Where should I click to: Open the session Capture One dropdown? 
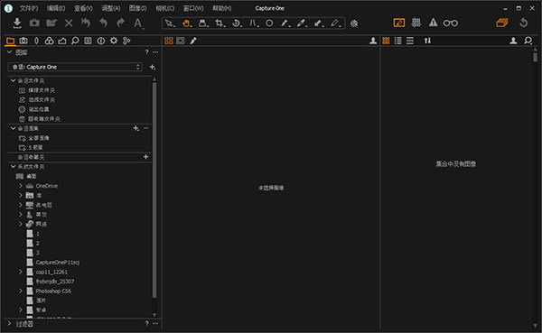(75, 67)
